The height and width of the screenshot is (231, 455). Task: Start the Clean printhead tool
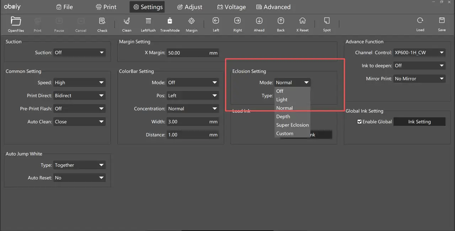pyautogui.click(x=127, y=21)
